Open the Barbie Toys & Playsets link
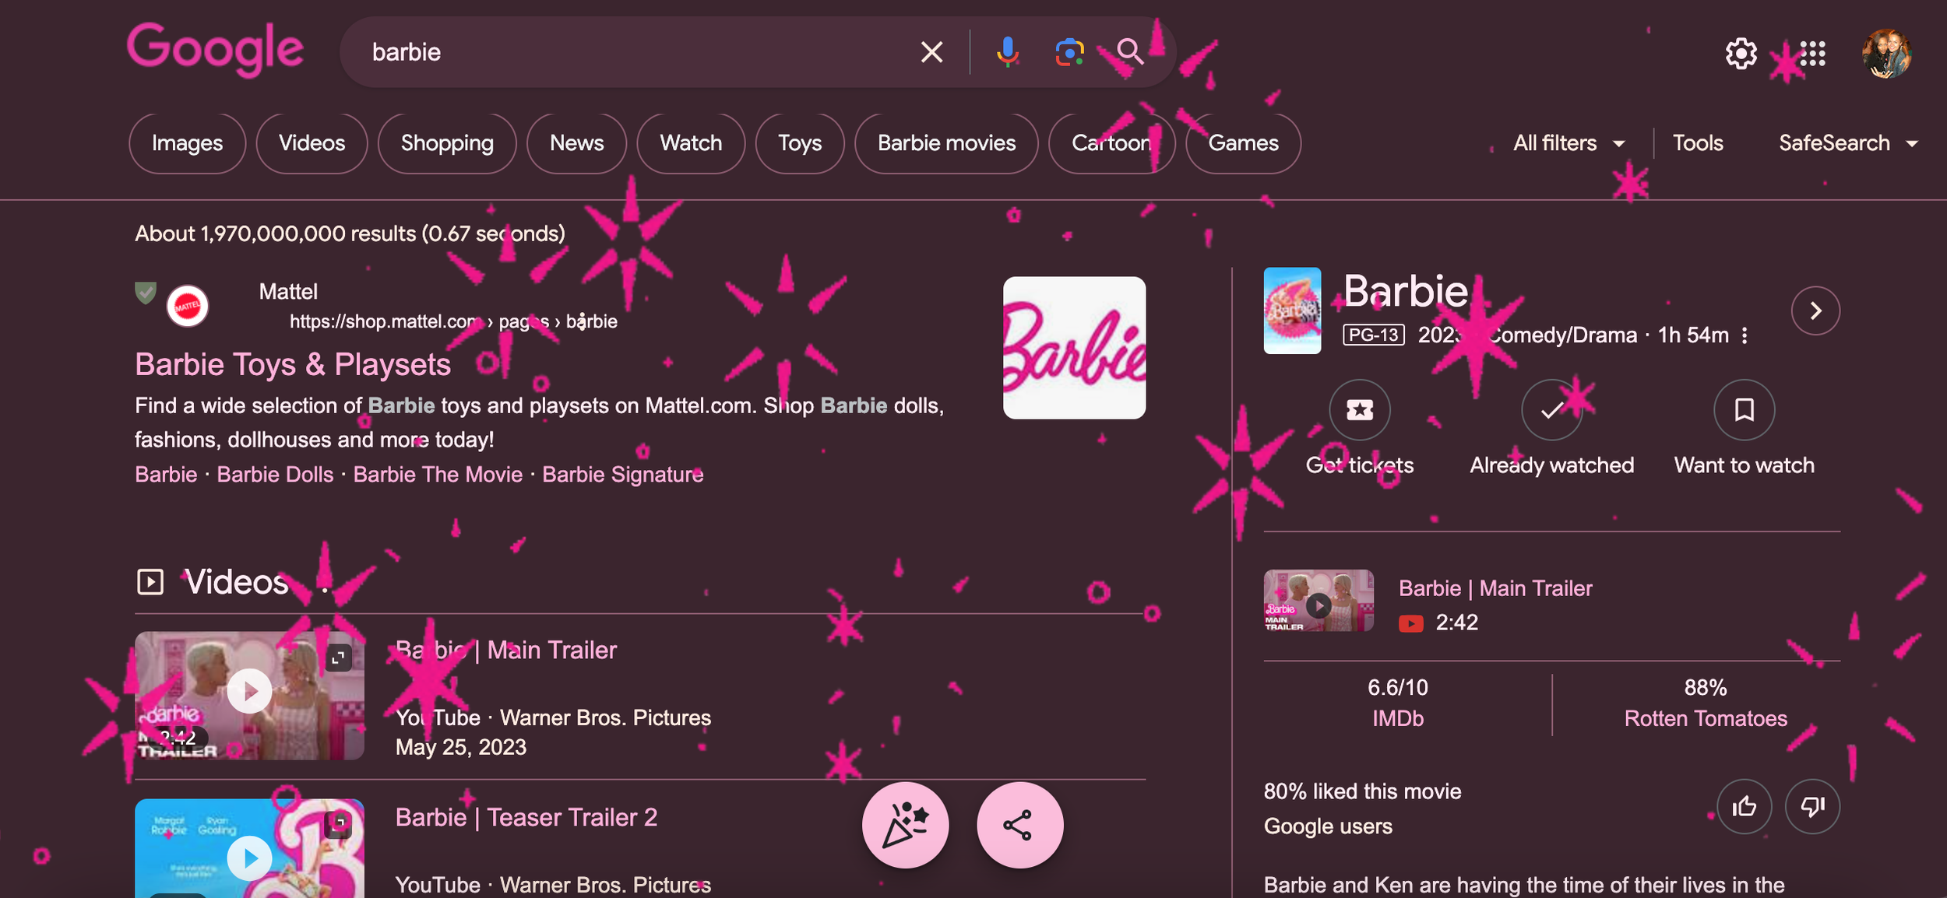 tap(293, 364)
